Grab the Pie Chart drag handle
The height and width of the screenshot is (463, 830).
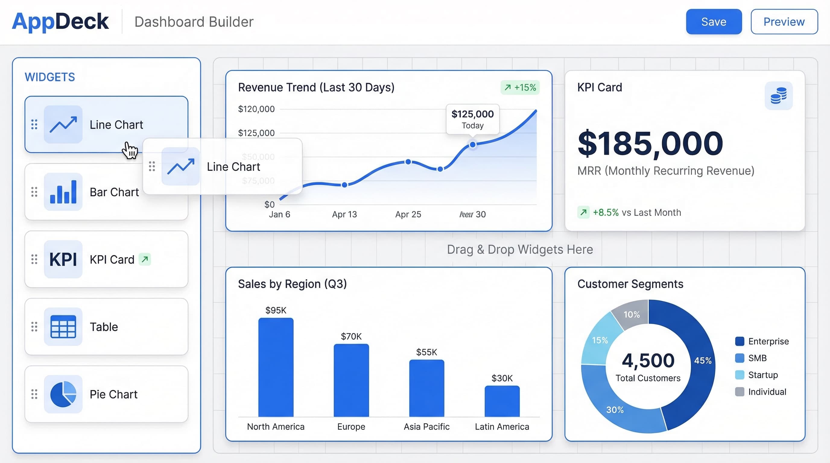click(34, 394)
